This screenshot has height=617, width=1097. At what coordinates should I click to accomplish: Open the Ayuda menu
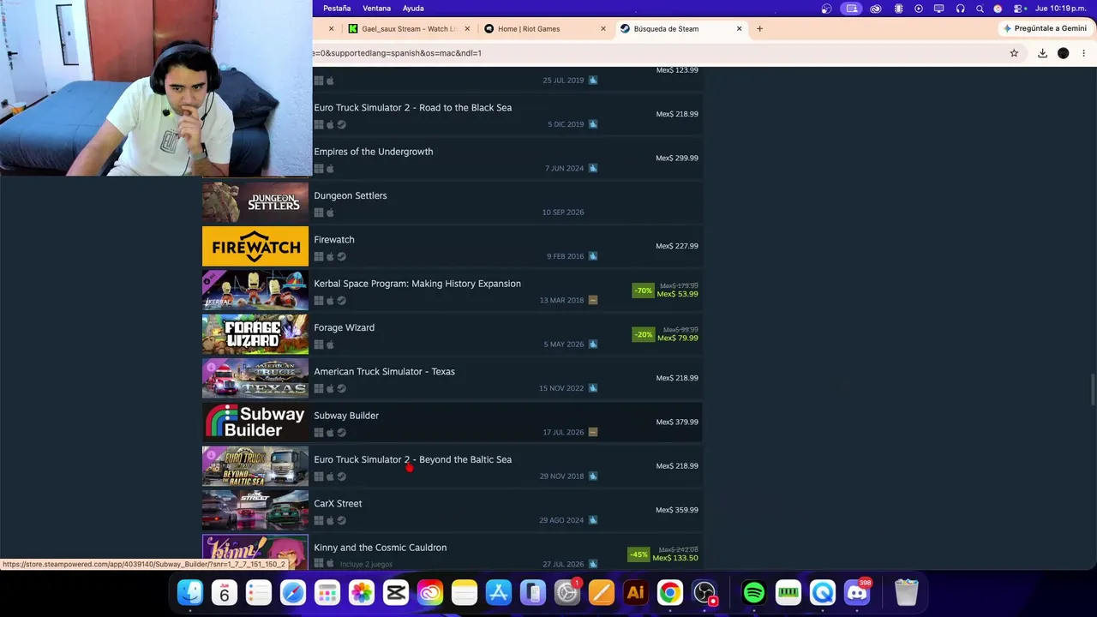coord(413,9)
